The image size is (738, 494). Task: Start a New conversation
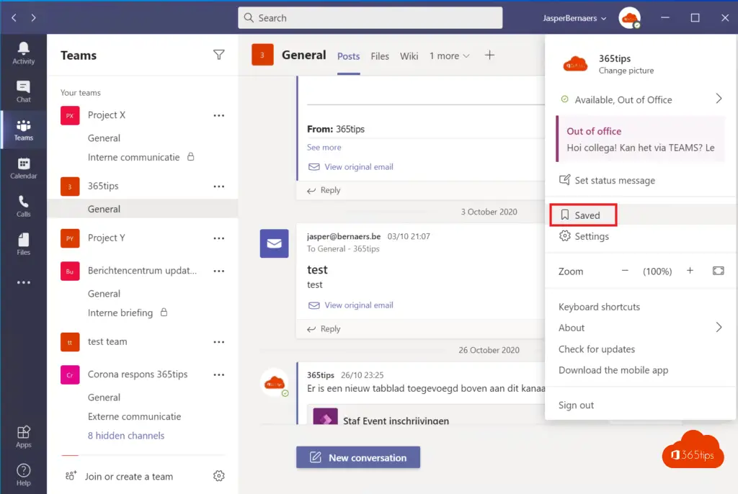coord(358,457)
